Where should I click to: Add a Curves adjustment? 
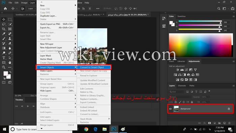coord(186,70)
